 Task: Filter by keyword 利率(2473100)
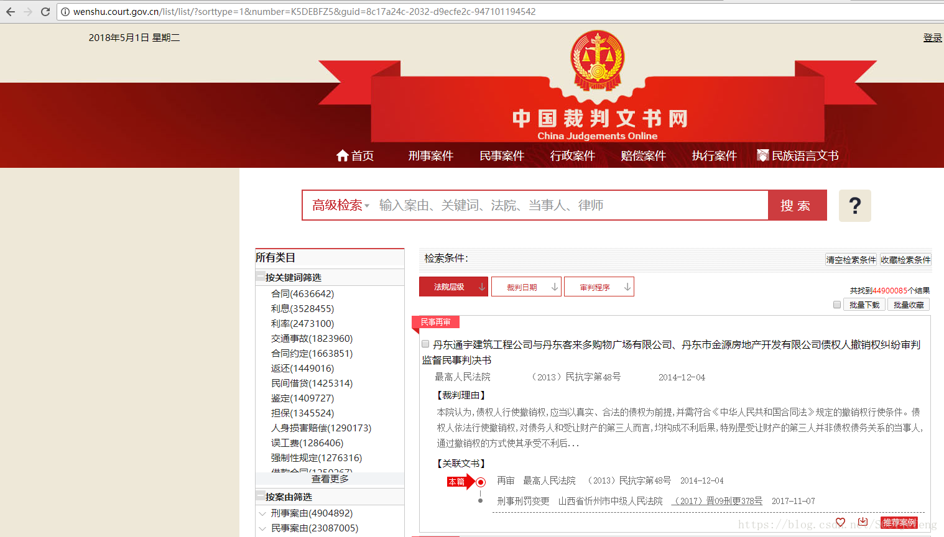tap(302, 324)
